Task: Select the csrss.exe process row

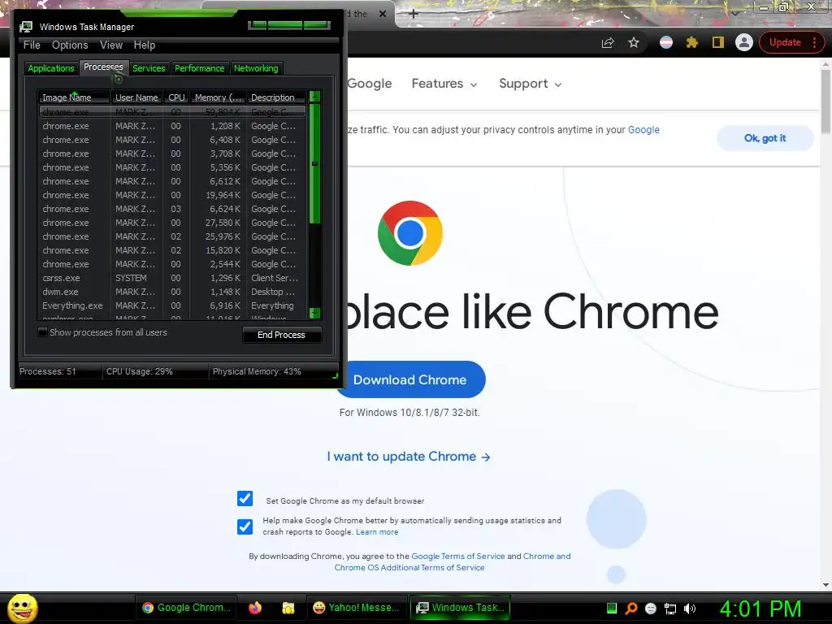Action: pyautogui.click(x=172, y=278)
